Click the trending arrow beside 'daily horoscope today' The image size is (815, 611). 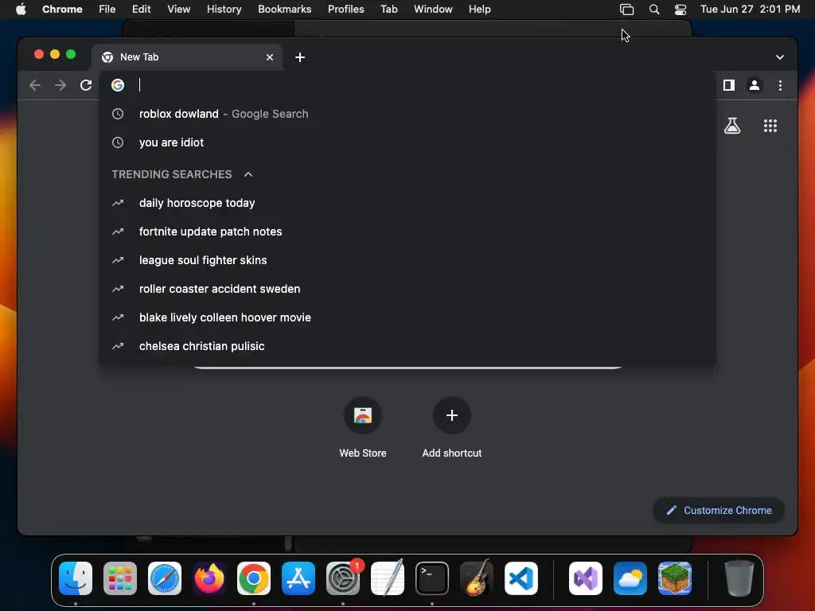pos(118,203)
